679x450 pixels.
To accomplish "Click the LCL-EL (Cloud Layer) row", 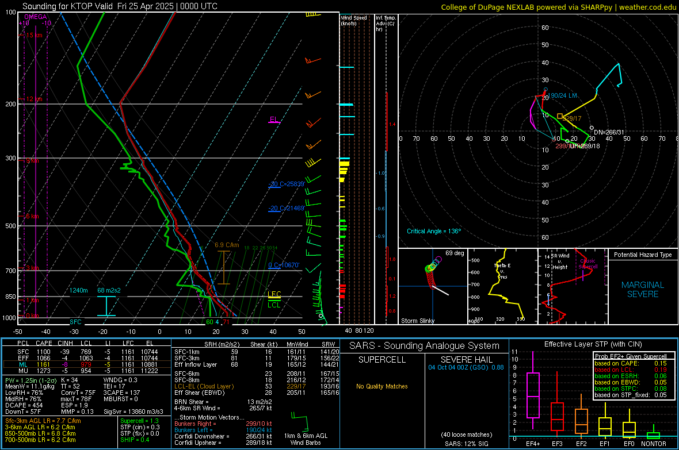I will click(x=257, y=386).
